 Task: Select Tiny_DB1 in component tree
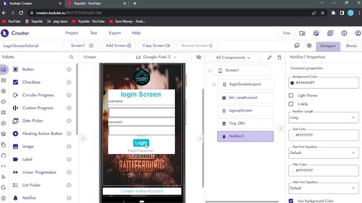pos(245,123)
